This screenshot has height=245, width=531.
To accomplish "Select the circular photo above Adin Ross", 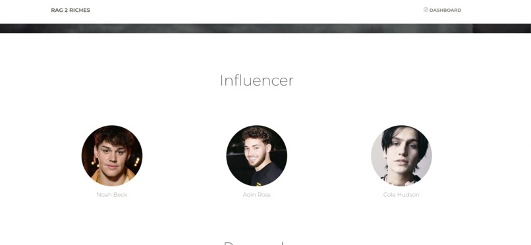I will [x=257, y=155].
